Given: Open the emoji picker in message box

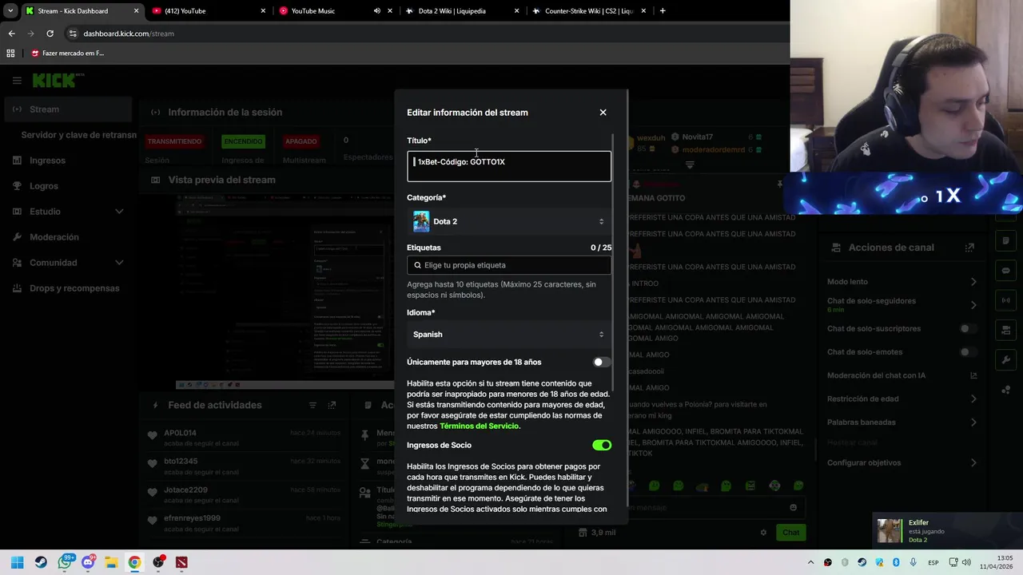Looking at the screenshot, I should 793,507.
